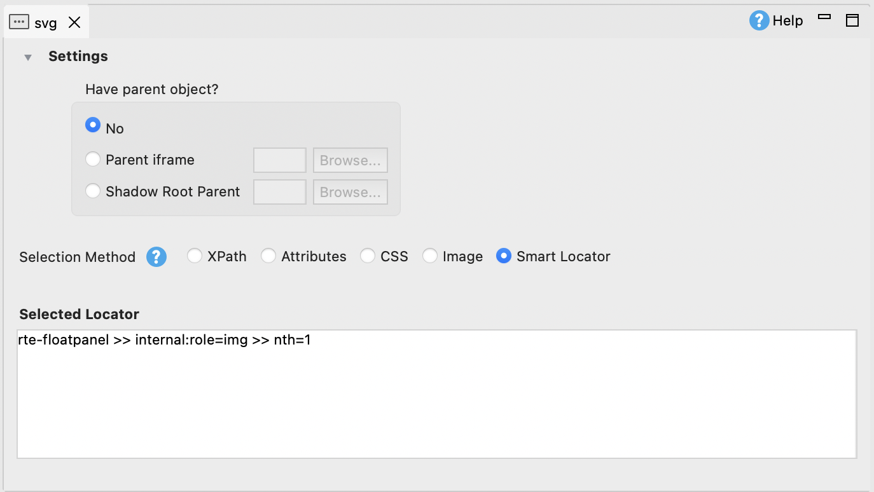Click the object icon on the svg tab
Viewport: 874px width, 492px height.
point(20,21)
